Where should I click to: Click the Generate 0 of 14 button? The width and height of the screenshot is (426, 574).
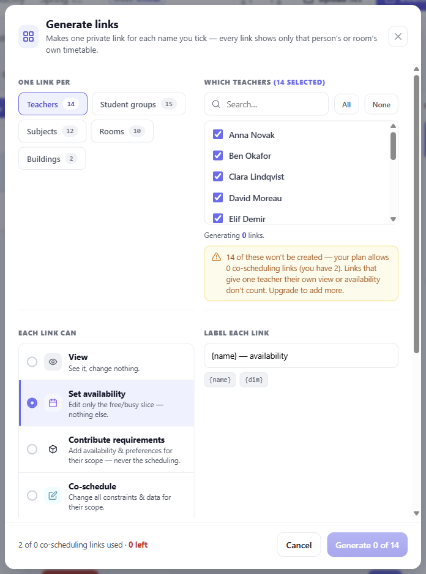[367, 545]
